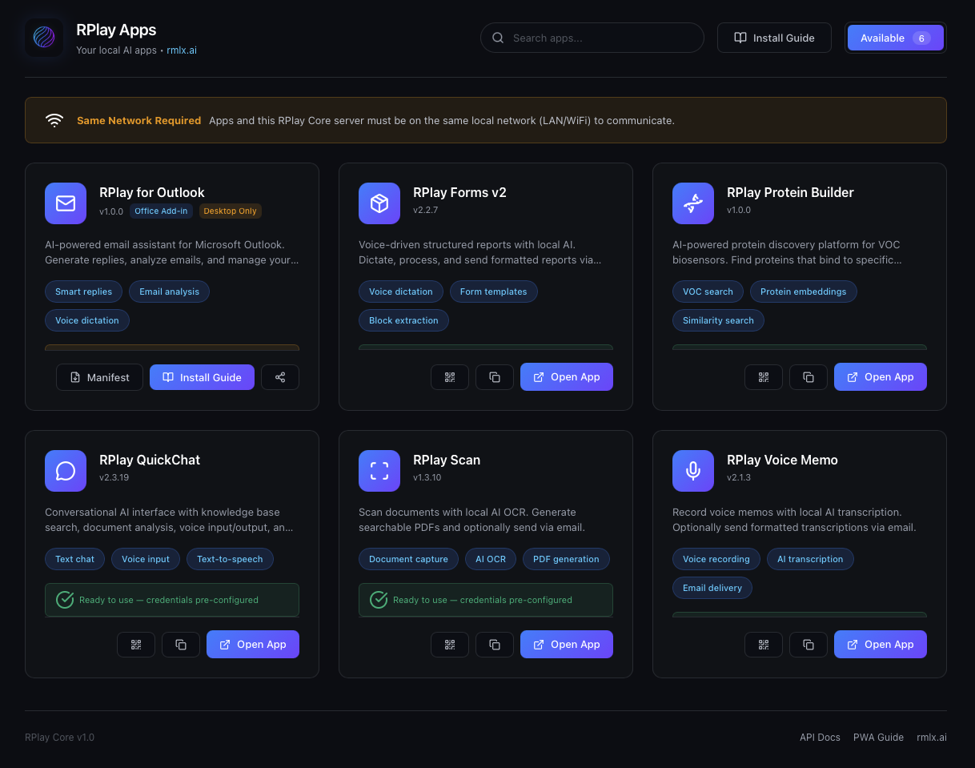Open the header Install Guide
This screenshot has height=768, width=975.
(x=774, y=38)
